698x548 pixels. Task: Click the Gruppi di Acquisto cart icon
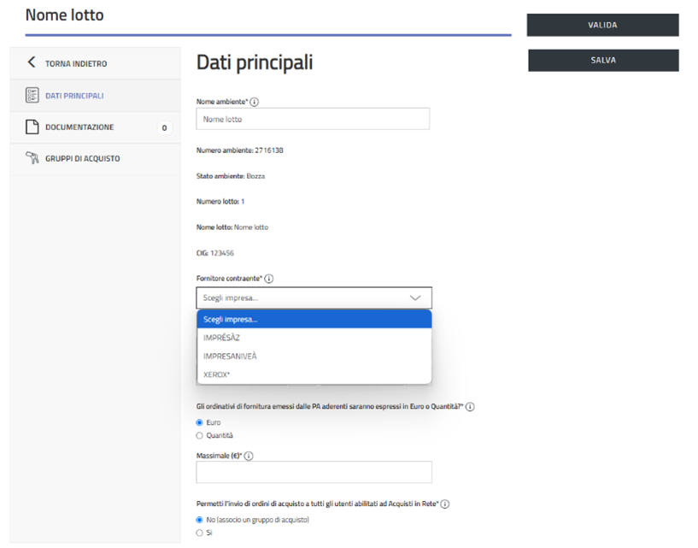pyautogui.click(x=32, y=158)
